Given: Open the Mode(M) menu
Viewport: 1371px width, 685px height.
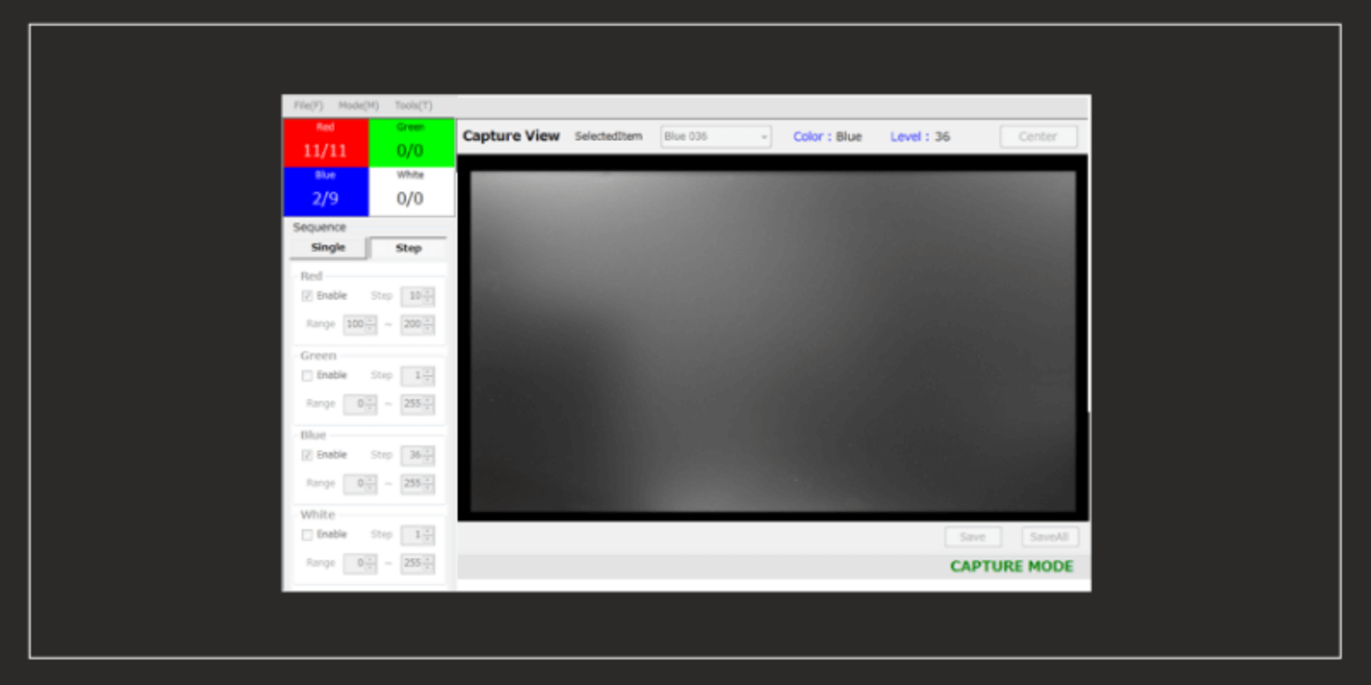Looking at the screenshot, I should (358, 105).
